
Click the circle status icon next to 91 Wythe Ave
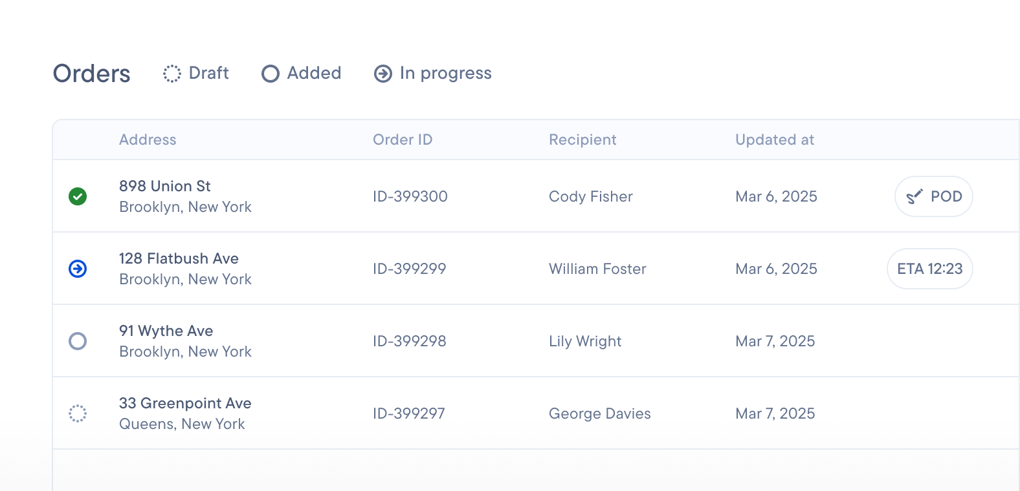[x=78, y=342]
